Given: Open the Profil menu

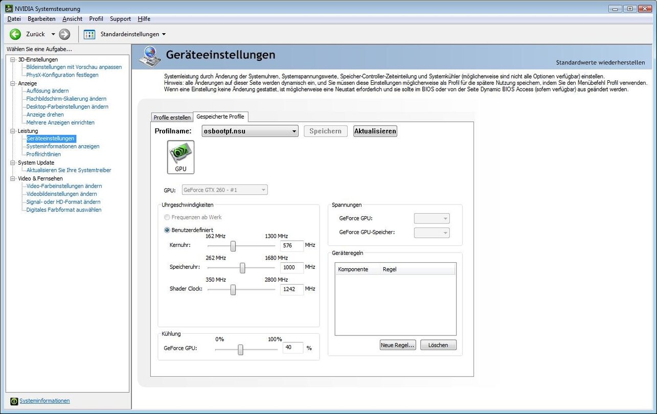Looking at the screenshot, I should (x=96, y=19).
